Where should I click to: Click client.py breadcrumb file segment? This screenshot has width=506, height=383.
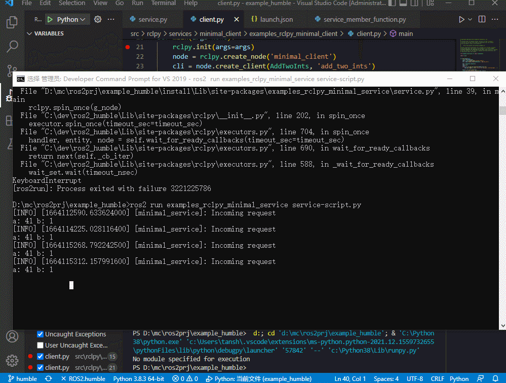coord(365,34)
